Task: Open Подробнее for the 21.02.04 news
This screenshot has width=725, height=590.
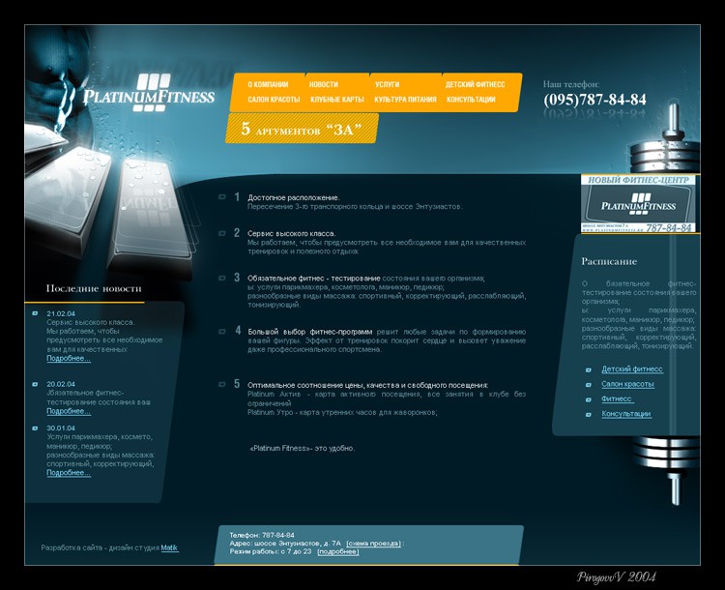Action: (69, 359)
